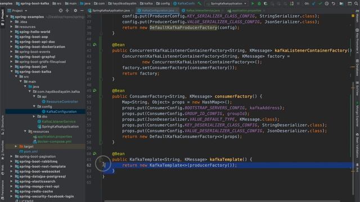Open the Database tool window on the right edge
360x202 pixels.
coord(357,67)
